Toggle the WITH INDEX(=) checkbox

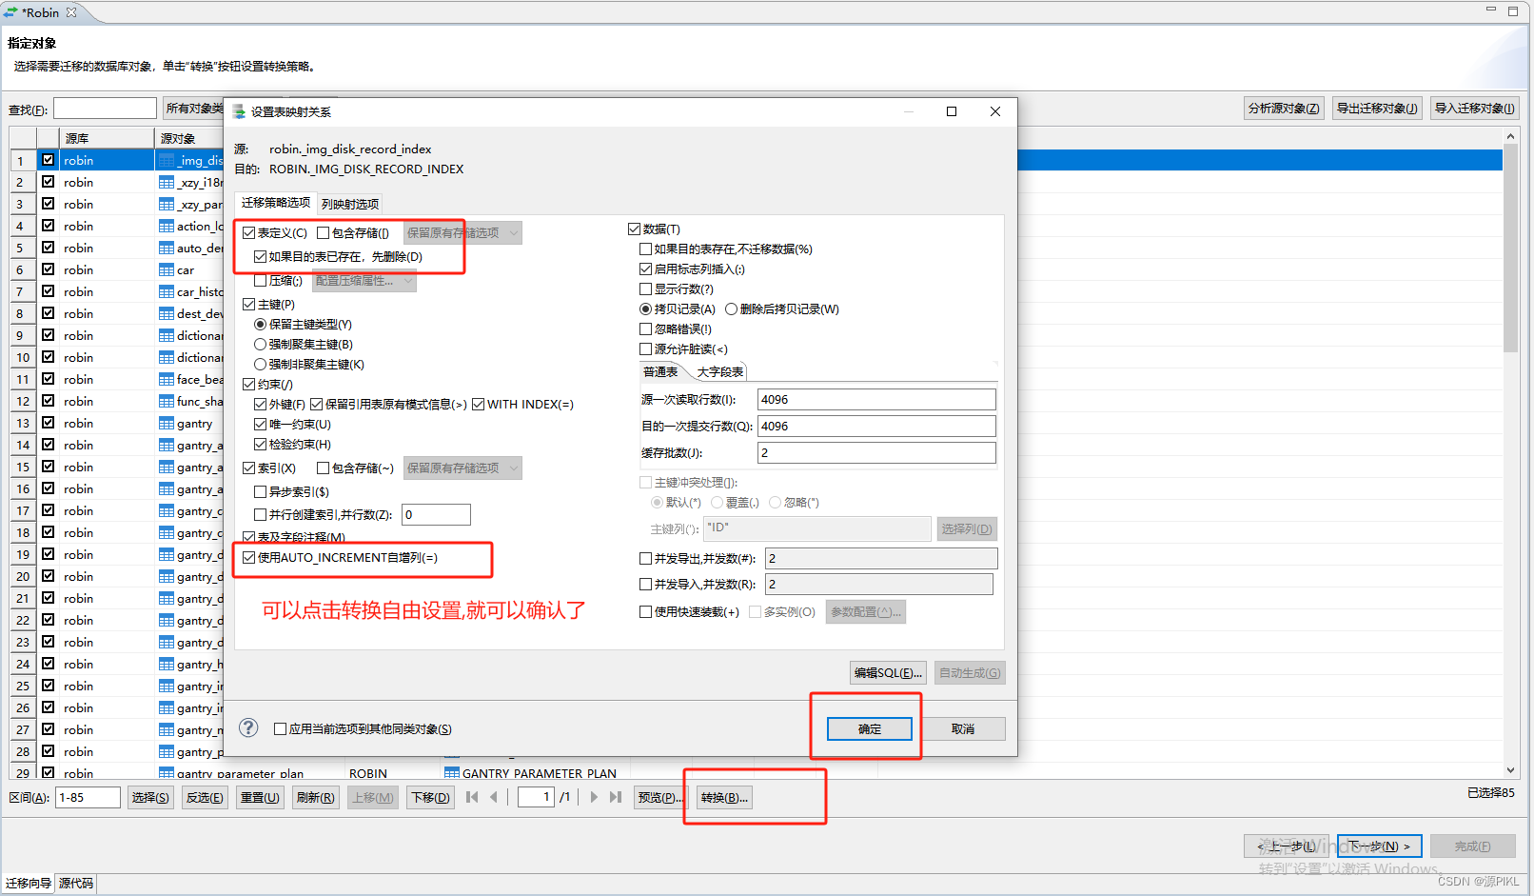(x=479, y=404)
